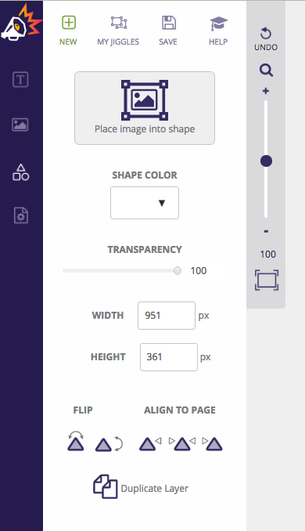Open page settings icon in sidebar
The width and height of the screenshot is (305, 531).
point(21,215)
